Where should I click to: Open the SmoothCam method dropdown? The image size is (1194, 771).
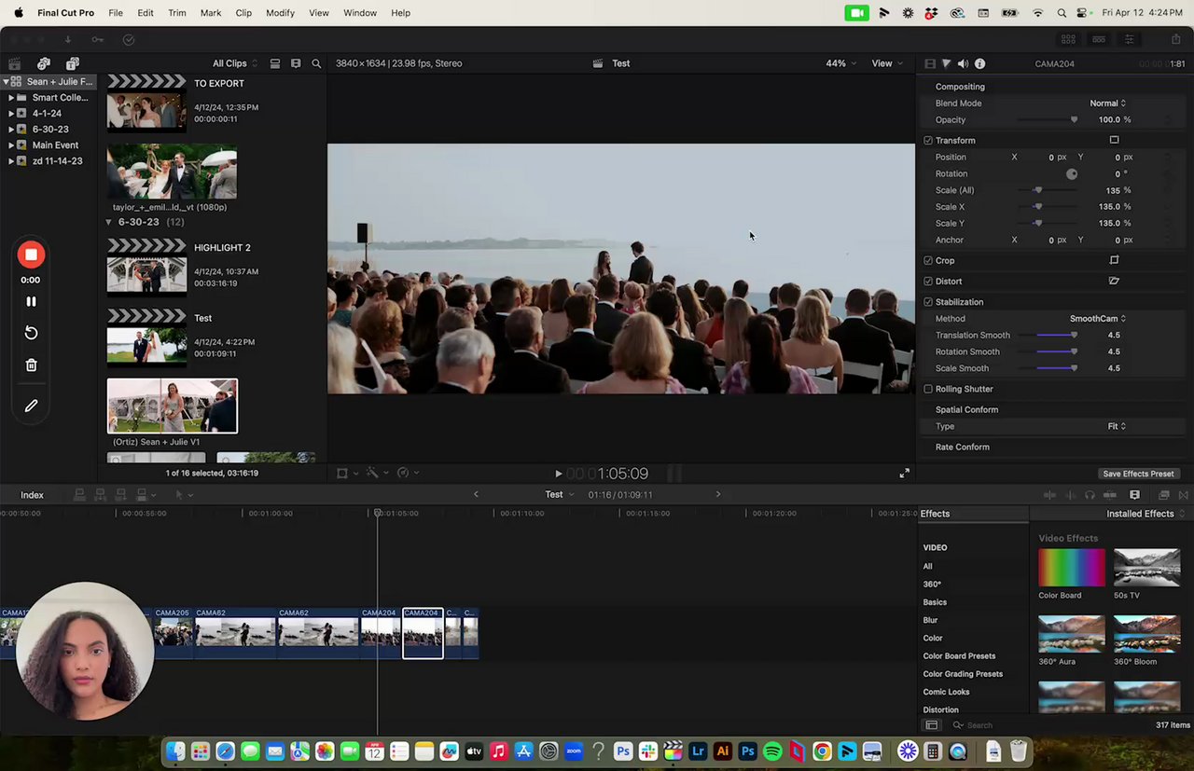point(1097,319)
